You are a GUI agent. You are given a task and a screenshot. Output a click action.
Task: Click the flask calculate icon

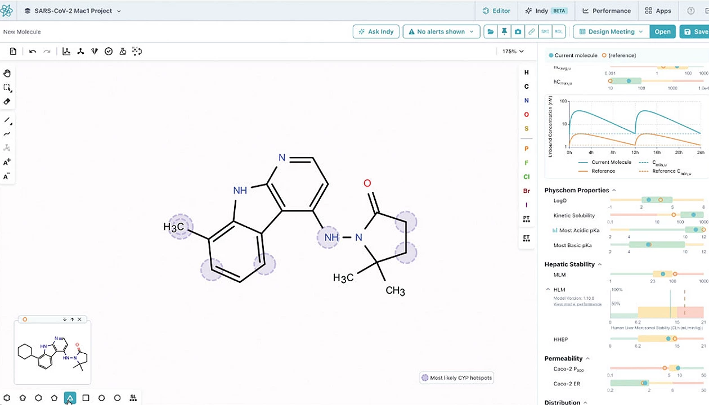point(123,51)
